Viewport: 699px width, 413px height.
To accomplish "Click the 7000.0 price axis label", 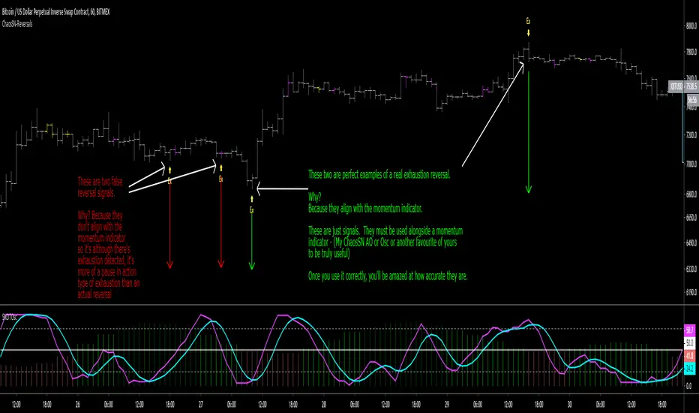I will (x=691, y=164).
